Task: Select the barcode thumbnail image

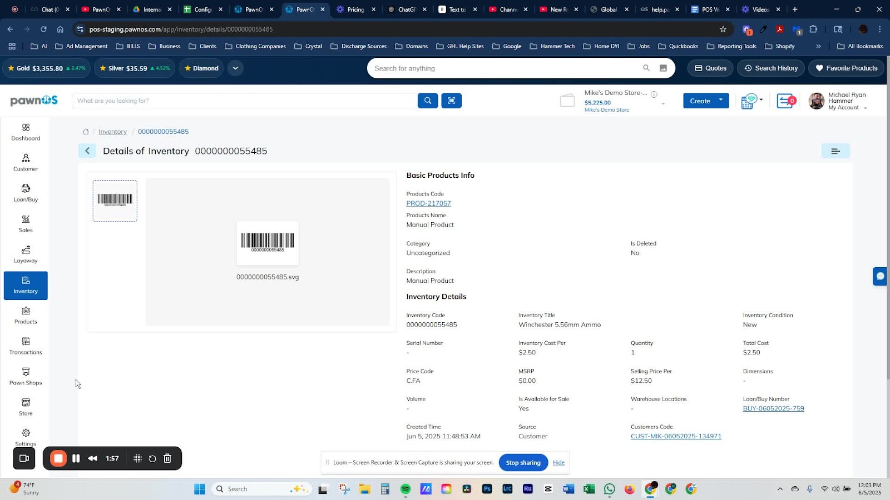Action: point(115,201)
